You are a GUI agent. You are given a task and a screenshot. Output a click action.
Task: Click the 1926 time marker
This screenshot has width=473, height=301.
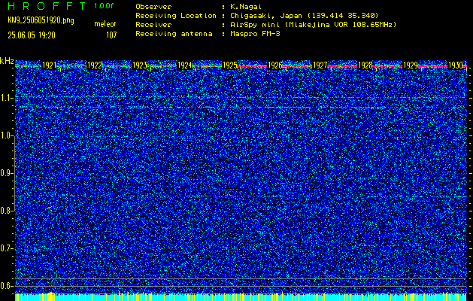[274, 65]
